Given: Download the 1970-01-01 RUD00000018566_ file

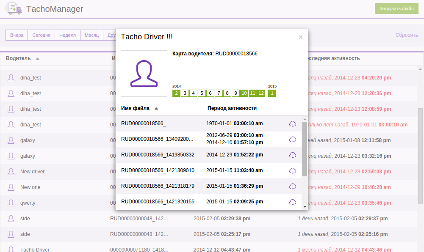Looking at the screenshot, I should tap(292, 124).
